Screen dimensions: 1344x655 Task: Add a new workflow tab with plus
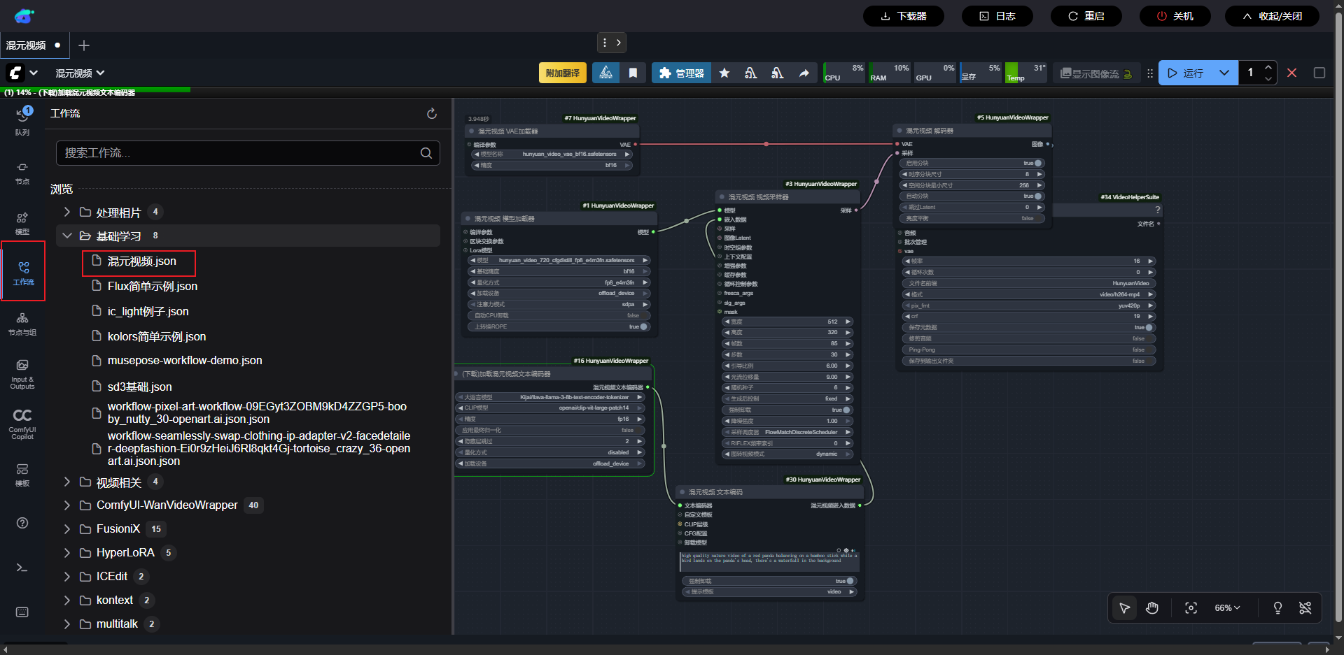click(84, 45)
